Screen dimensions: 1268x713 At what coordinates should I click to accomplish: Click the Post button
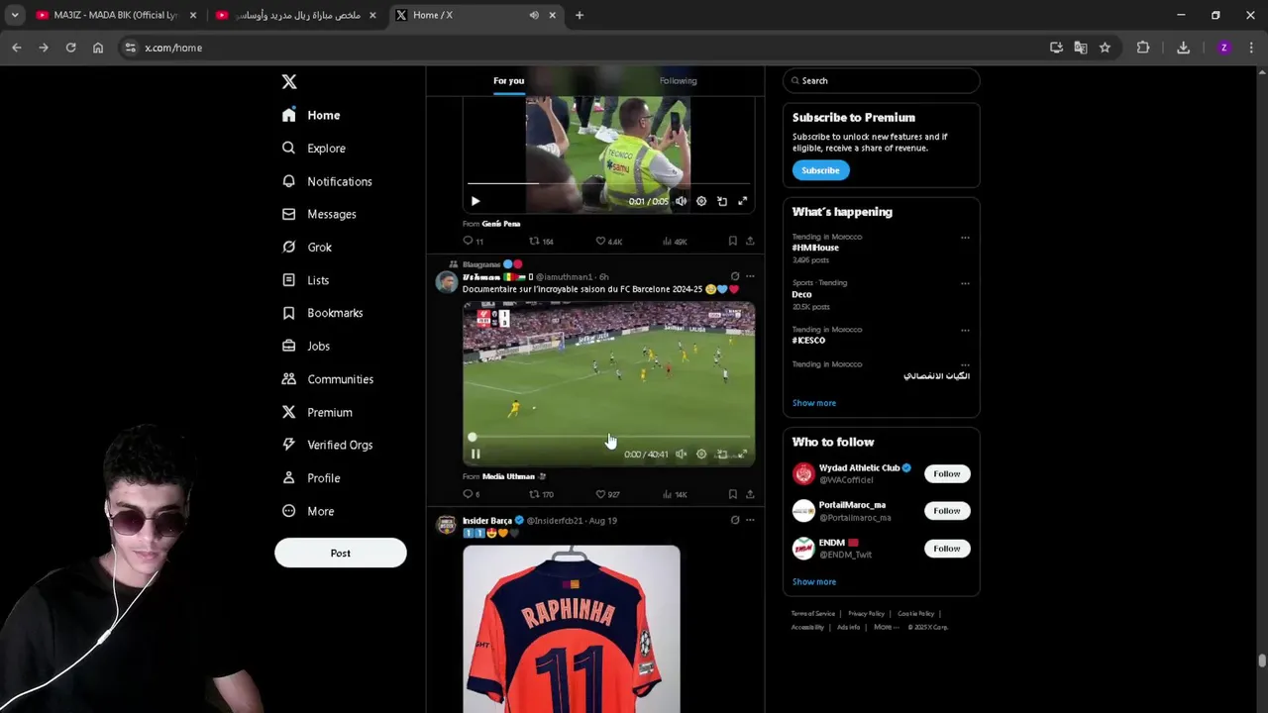340,553
